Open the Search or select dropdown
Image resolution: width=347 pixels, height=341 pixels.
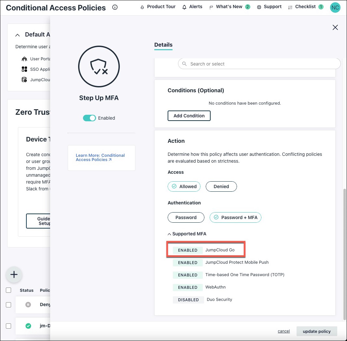259,64
